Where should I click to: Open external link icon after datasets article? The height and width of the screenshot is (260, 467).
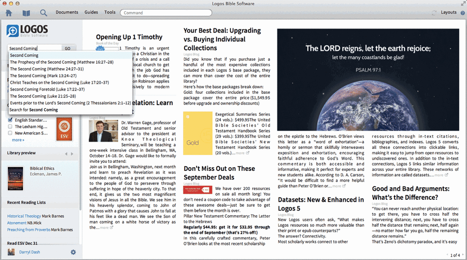446,175
